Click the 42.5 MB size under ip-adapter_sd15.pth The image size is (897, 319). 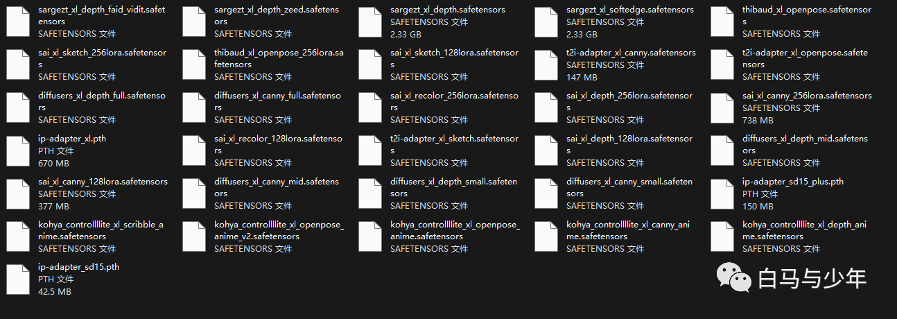point(55,293)
